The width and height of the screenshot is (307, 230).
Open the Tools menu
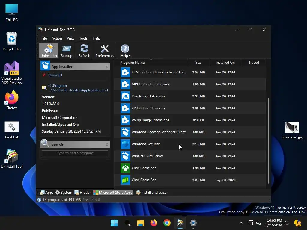pos(83,38)
